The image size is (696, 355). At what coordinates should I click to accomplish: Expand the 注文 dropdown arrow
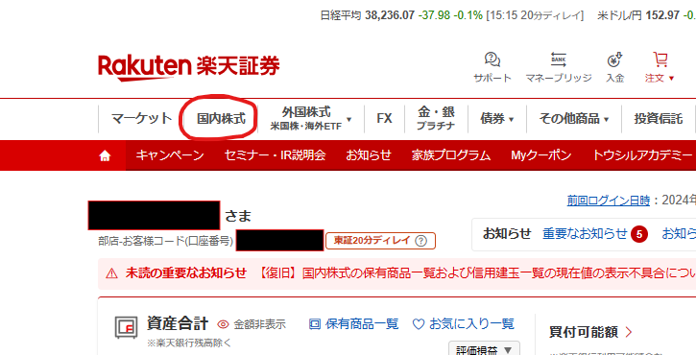[x=671, y=78]
